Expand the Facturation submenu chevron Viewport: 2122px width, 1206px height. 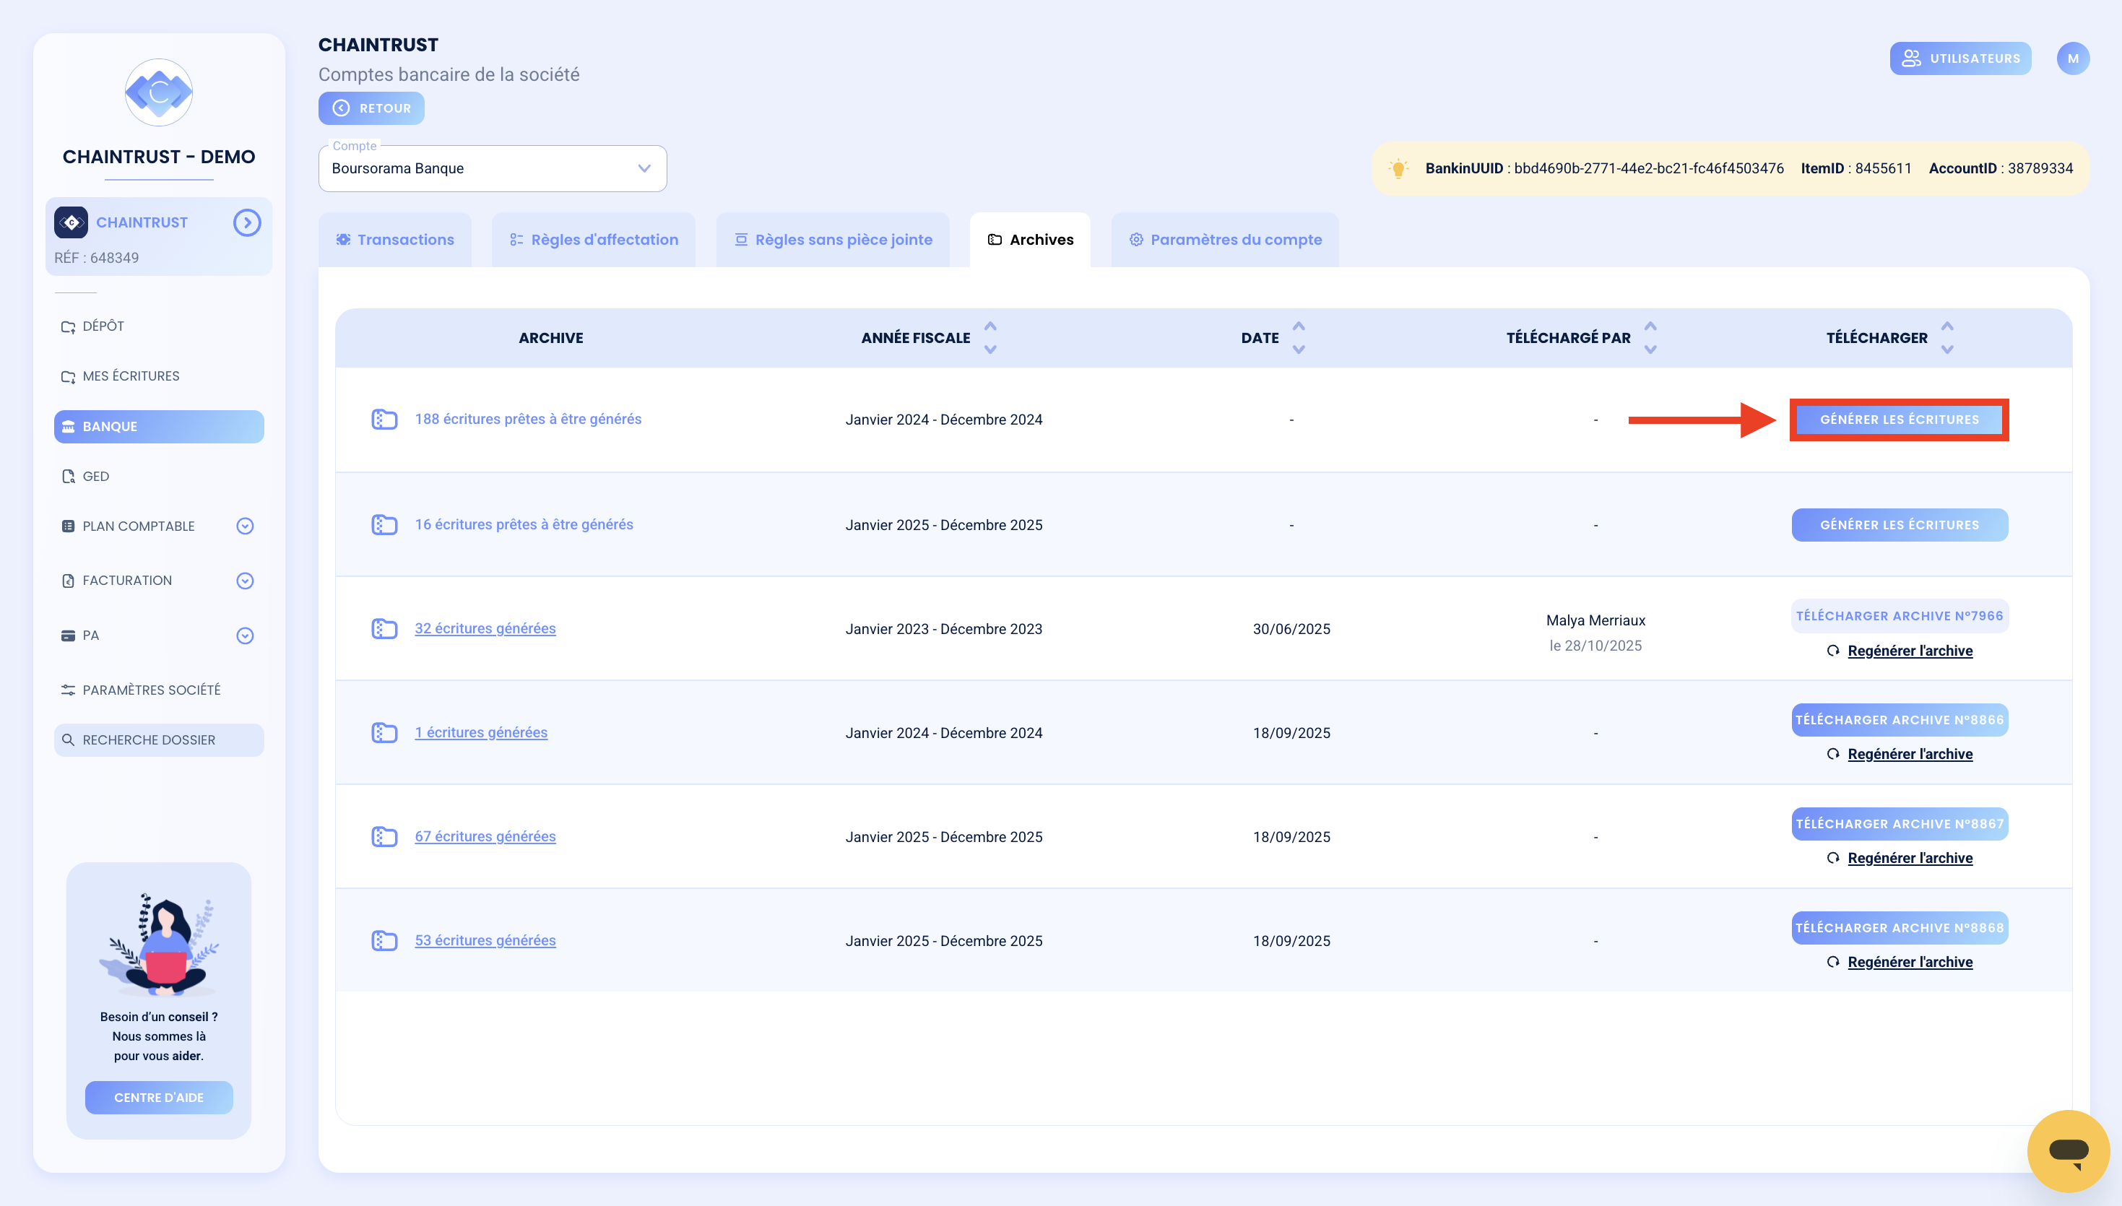(244, 581)
